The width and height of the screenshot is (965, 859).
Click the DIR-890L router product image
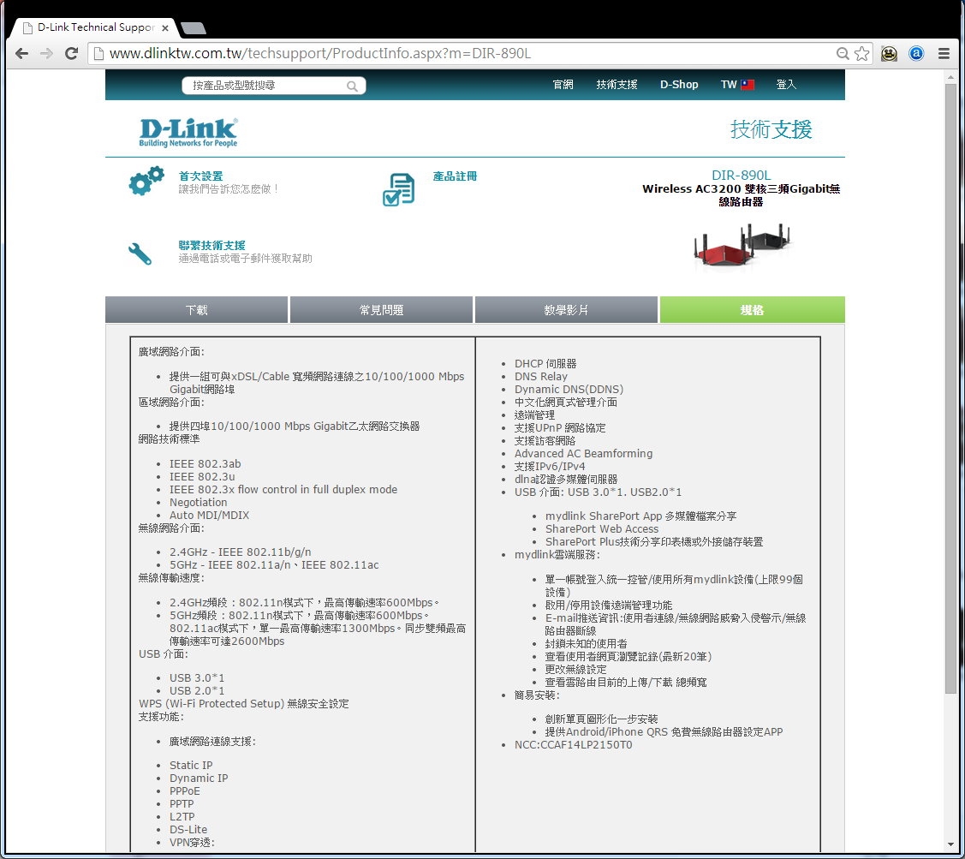[741, 247]
